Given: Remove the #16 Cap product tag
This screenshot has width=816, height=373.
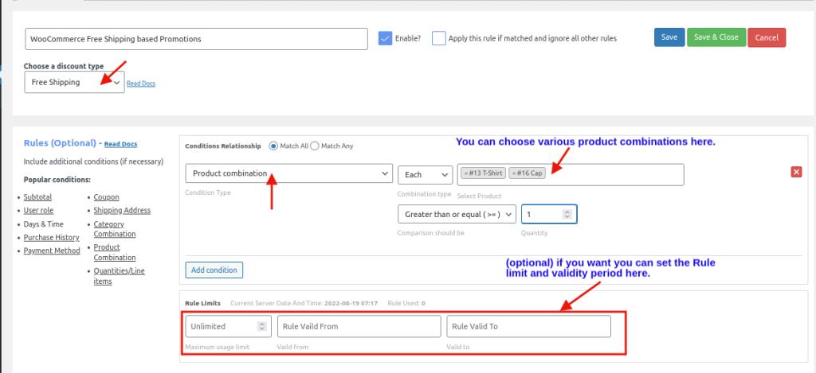Looking at the screenshot, I should 514,174.
